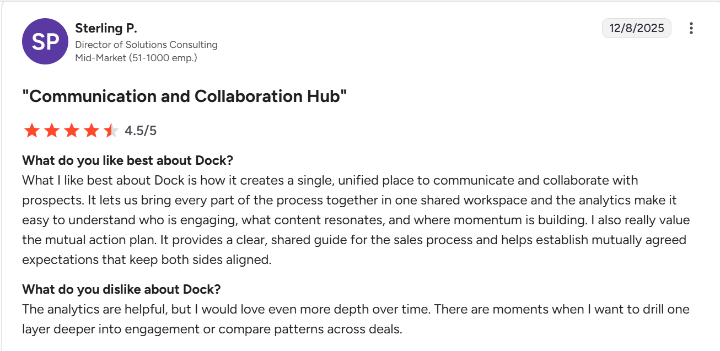
Task: Click the purple SP avatar circle
Action: pyautogui.click(x=45, y=41)
